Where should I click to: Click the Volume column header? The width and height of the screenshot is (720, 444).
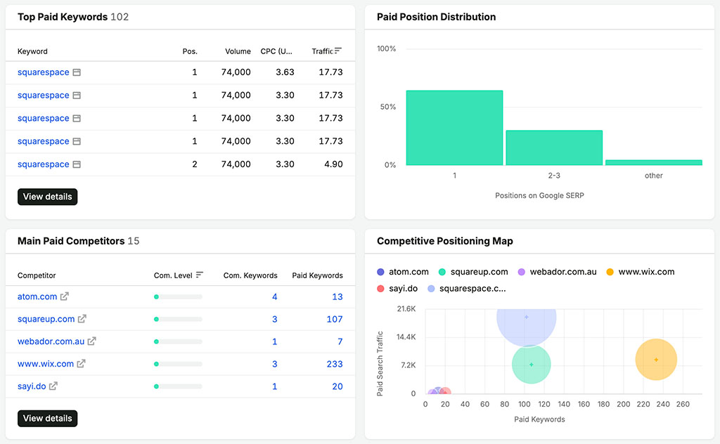point(238,51)
